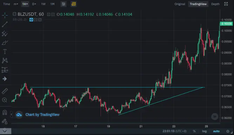Switch to TradingView chart tab

198,4
